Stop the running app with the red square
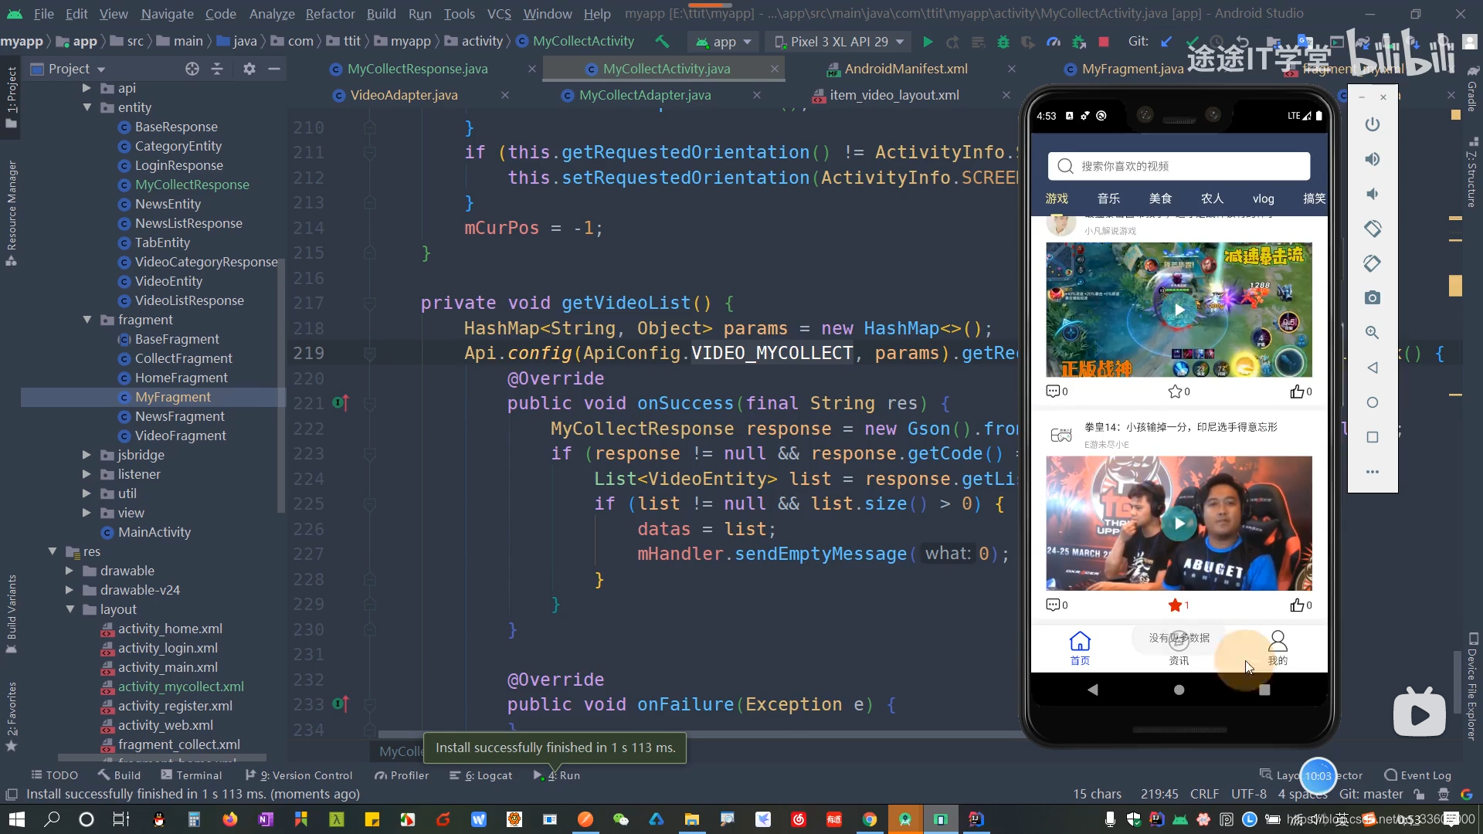This screenshot has width=1483, height=834. 1104,42
